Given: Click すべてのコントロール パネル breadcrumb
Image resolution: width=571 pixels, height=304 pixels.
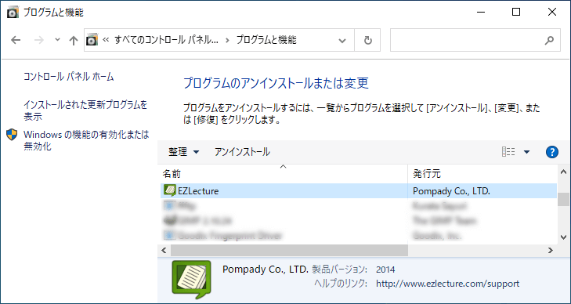Looking at the screenshot, I should [166, 40].
